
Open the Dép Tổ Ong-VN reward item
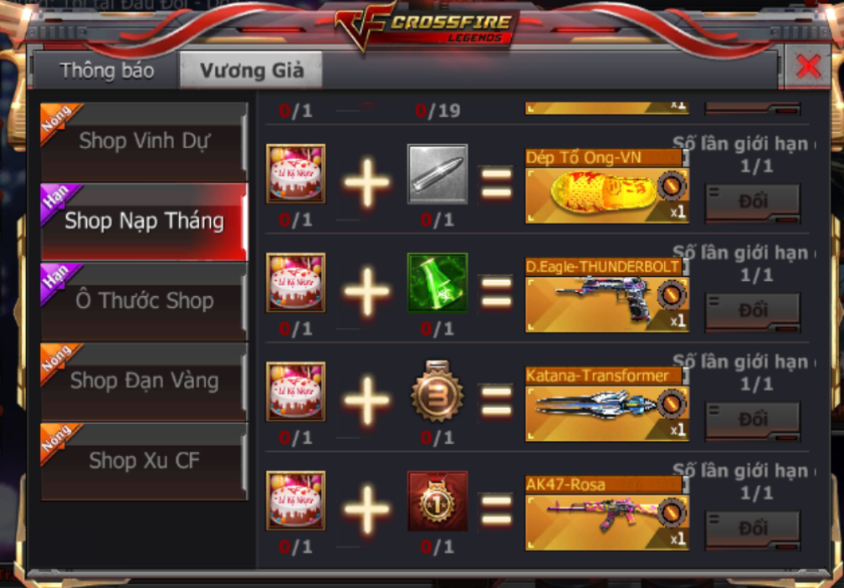point(606,186)
